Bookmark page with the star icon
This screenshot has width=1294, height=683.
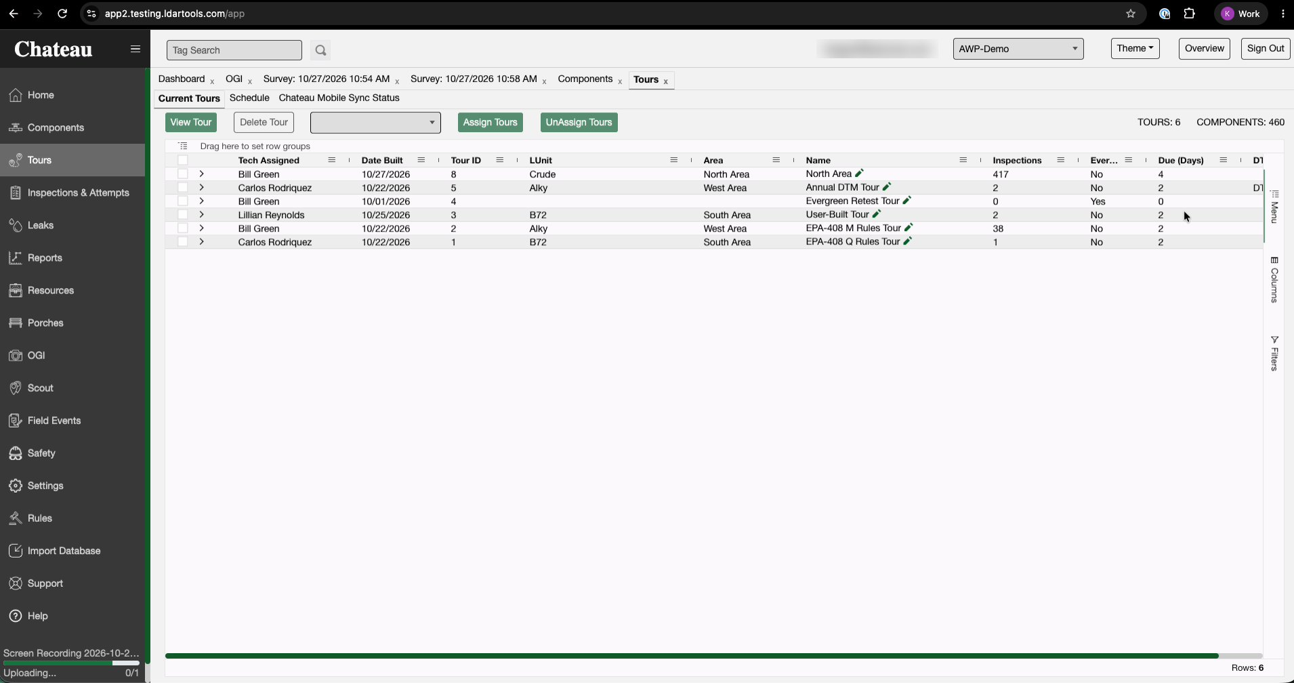tap(1131, 14)
